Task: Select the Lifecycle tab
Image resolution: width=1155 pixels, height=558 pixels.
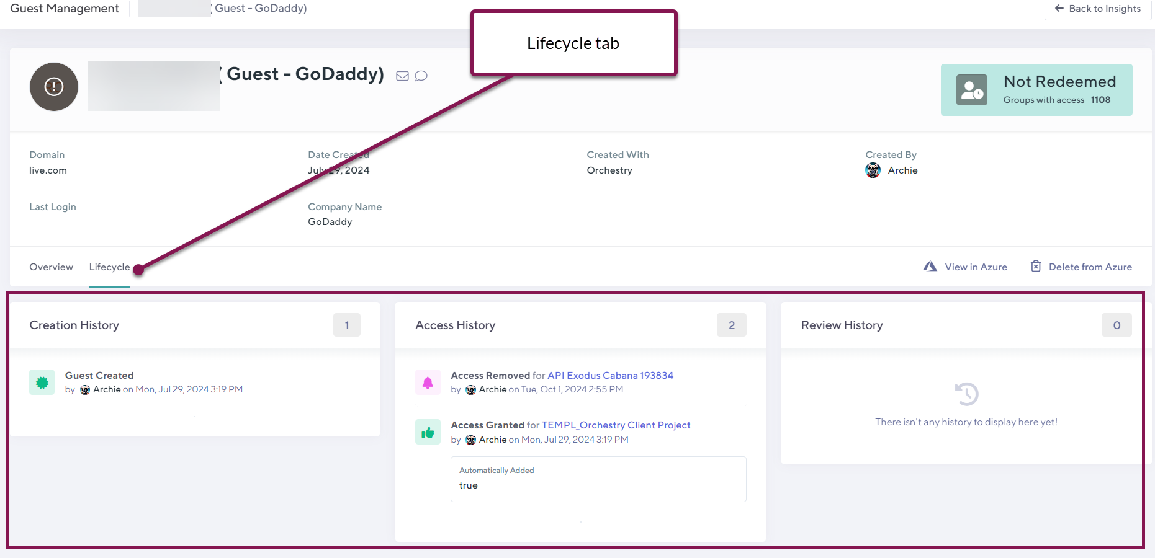Action: (109, 267)
